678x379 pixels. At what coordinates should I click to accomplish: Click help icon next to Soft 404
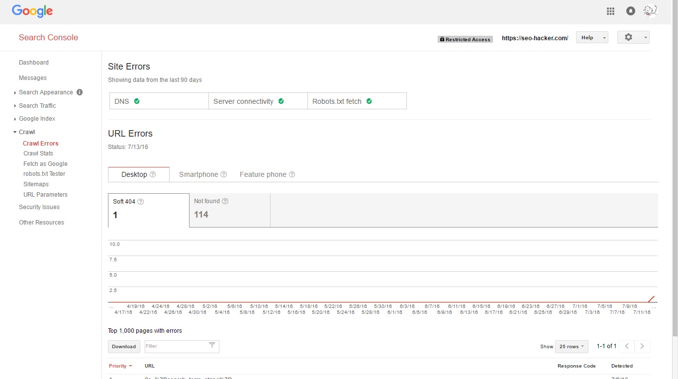pos(141,202)
